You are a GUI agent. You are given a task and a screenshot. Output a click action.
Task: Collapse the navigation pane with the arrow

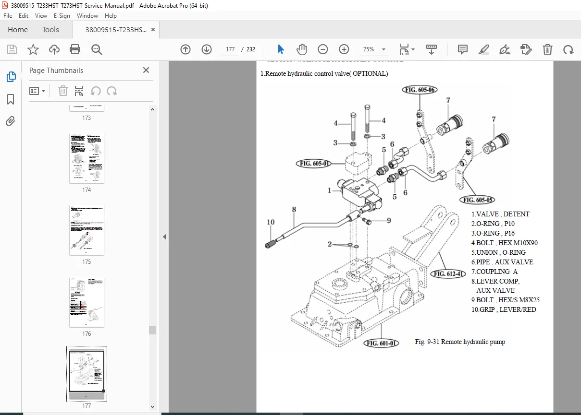164,237
